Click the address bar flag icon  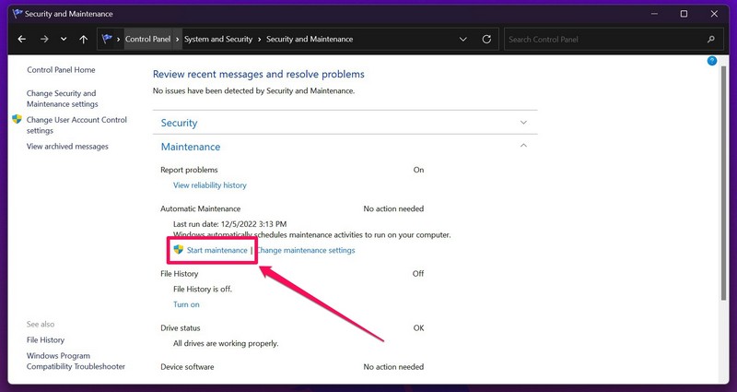(x=108, y=40)
